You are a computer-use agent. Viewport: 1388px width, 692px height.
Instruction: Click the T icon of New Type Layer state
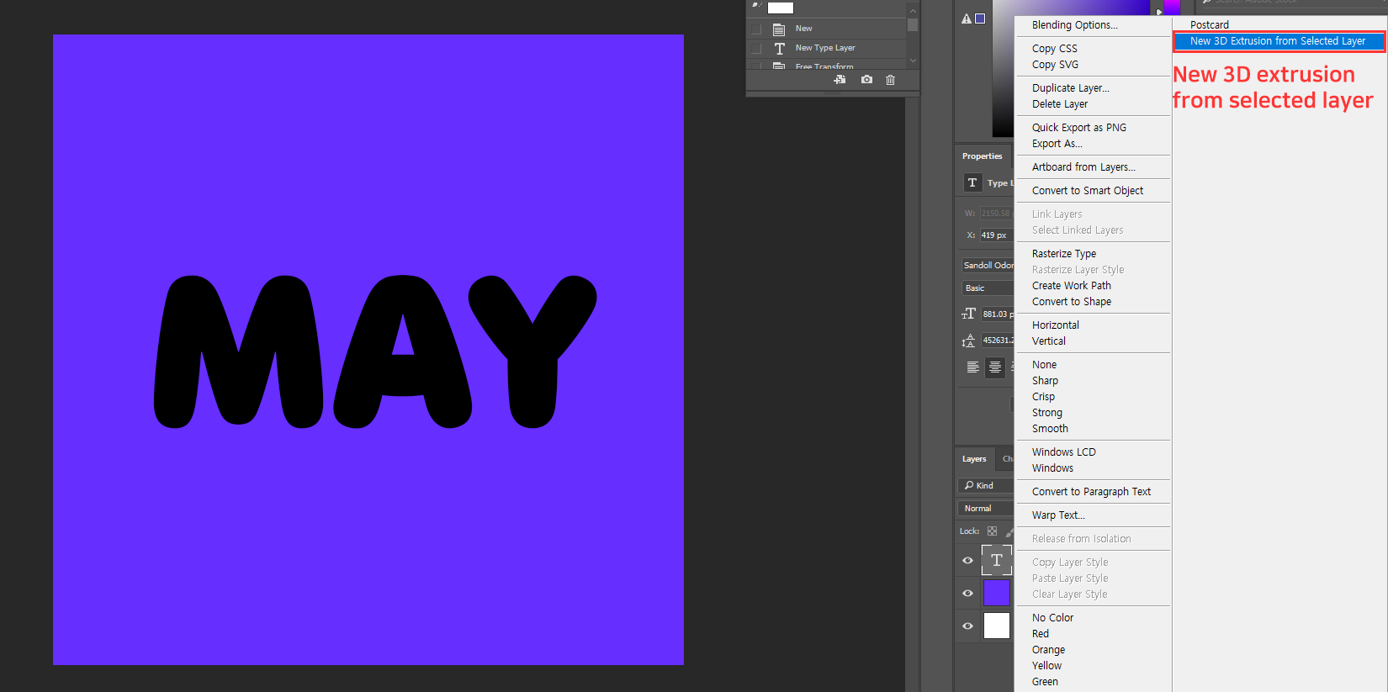[x=780, y=49]
